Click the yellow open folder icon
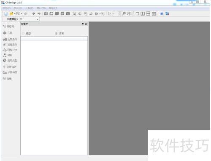211x161 pixels. (11, 13)
